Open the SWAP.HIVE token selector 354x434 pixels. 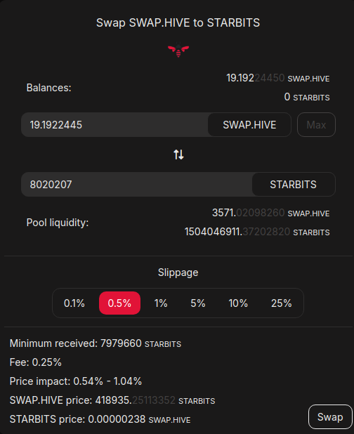click(249, 125)
